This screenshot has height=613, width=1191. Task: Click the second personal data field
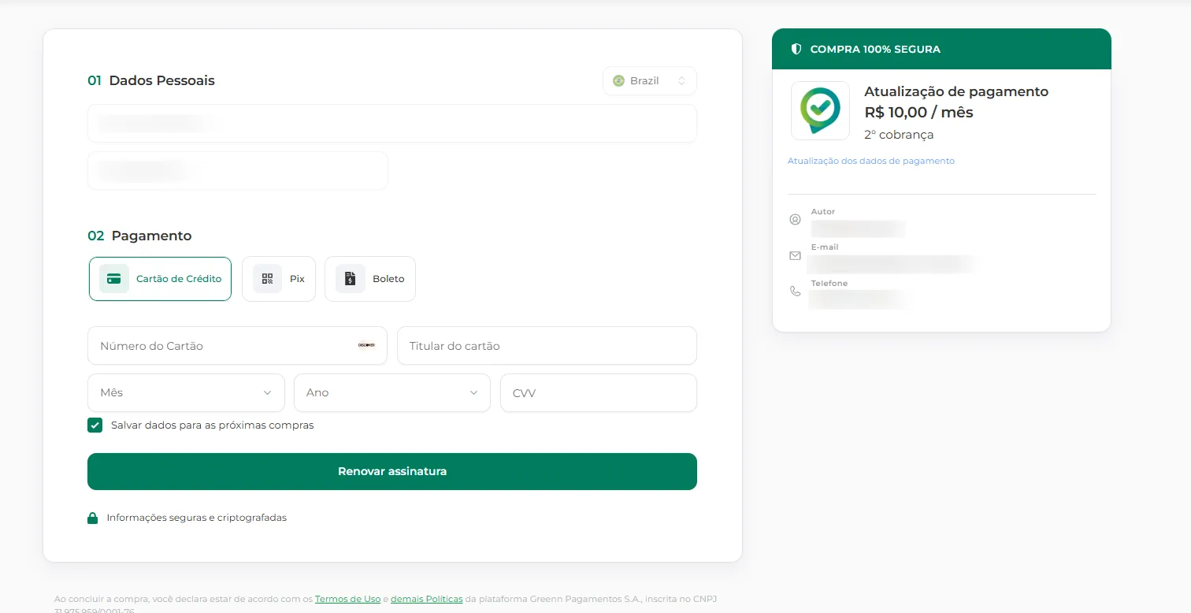pos(237,170)
